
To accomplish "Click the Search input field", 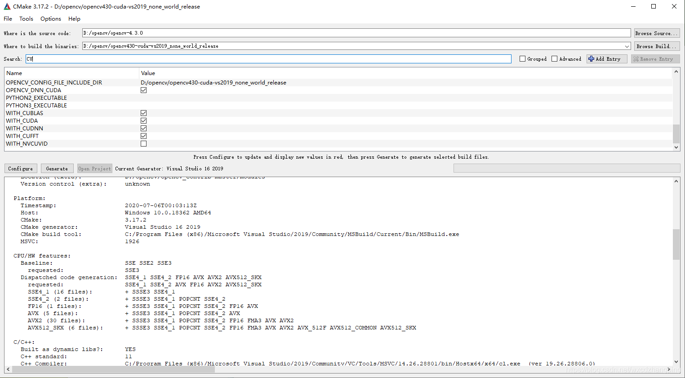I will click(x=268, y=59).
